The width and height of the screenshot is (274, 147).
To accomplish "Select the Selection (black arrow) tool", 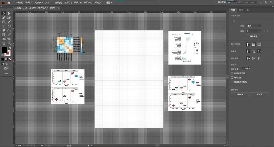I will (4, 13).
